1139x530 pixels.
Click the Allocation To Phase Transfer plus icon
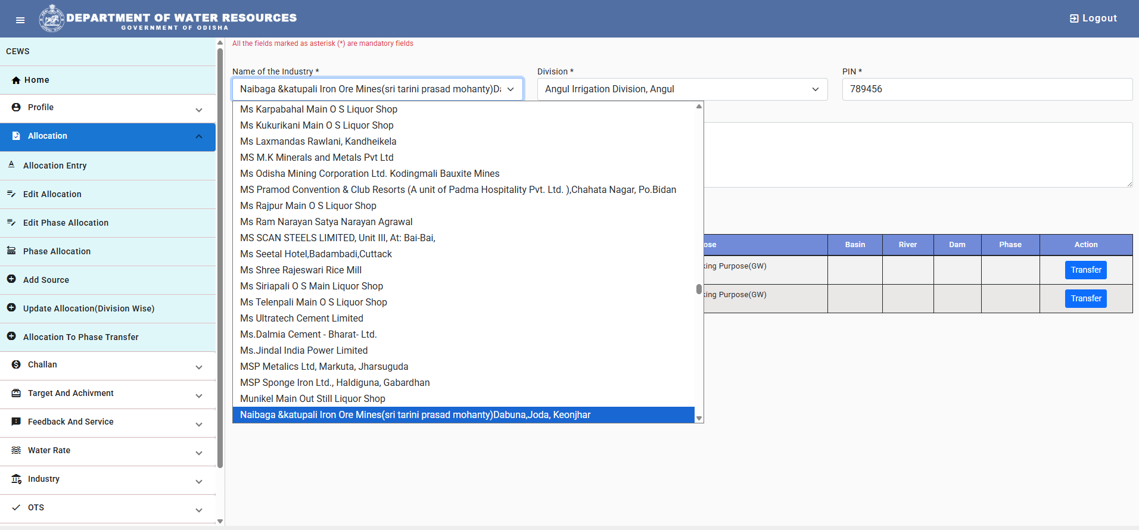click(11, 336)
